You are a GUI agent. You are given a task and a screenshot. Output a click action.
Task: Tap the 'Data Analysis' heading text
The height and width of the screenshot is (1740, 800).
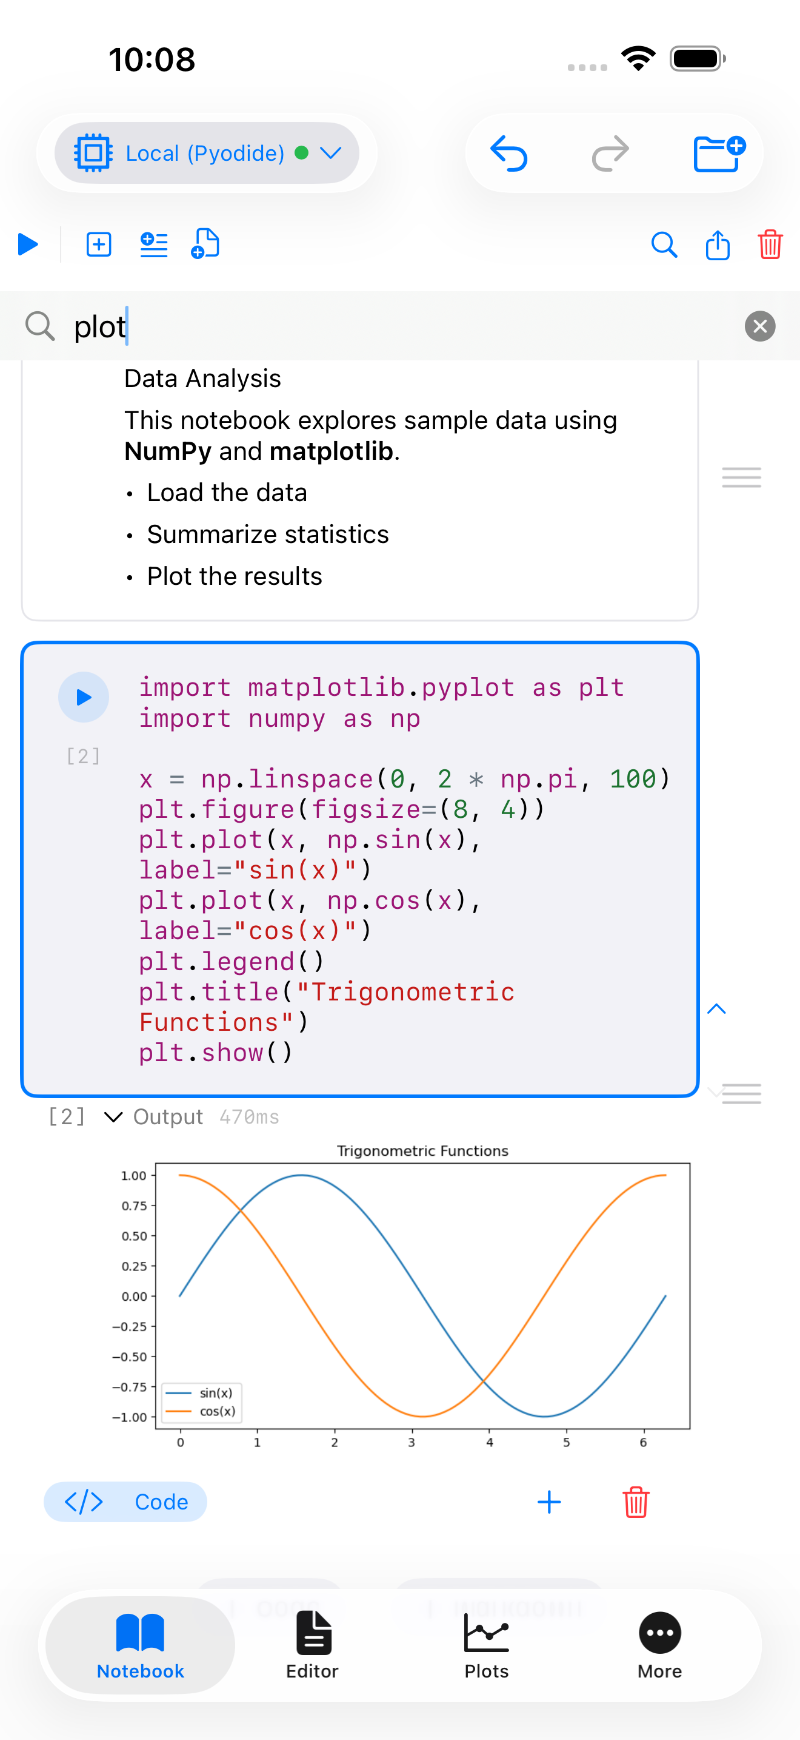tap(202, 378)
